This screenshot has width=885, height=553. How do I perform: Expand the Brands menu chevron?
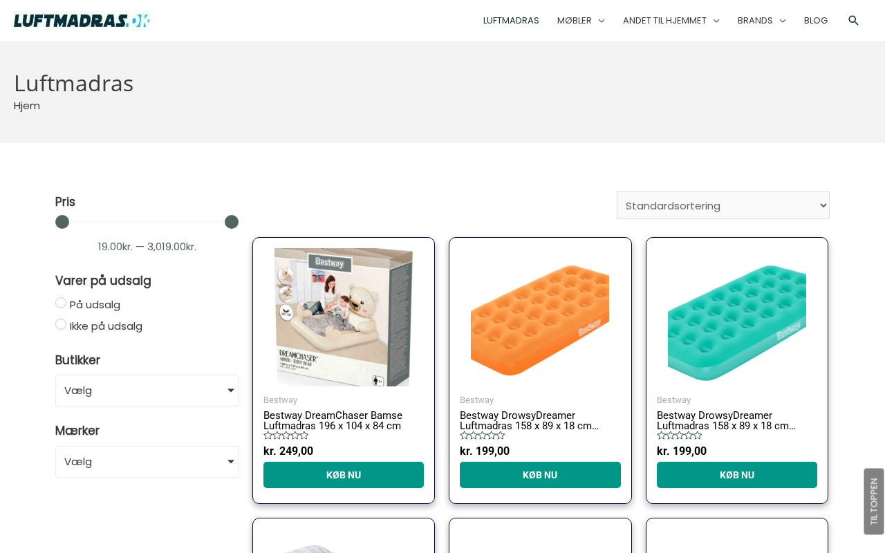[783, 21]
